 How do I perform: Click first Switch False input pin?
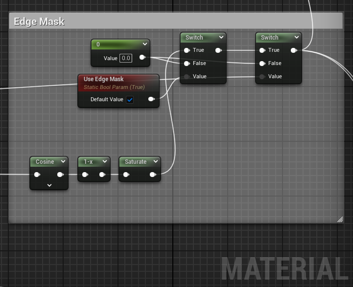[x=187, y=64]
